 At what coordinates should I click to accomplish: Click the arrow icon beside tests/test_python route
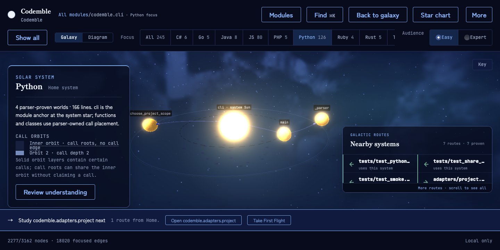tap(351, 164)
